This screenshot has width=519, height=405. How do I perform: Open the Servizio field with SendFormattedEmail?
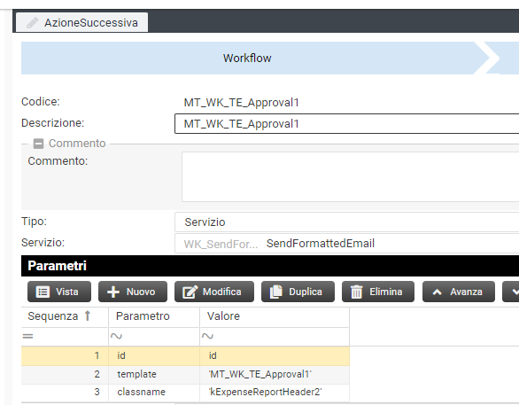coord(346,244)
